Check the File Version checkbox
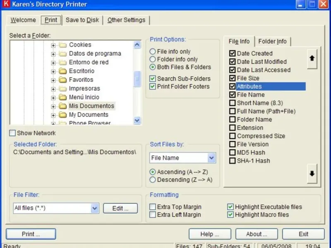Viewport: 331px width, 248px height. (x=232, y=144)
